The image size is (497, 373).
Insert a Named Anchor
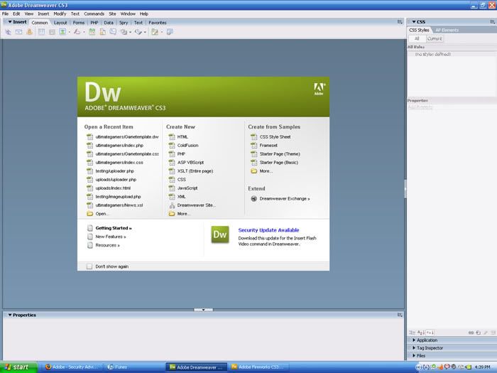[x=30, y=32]
